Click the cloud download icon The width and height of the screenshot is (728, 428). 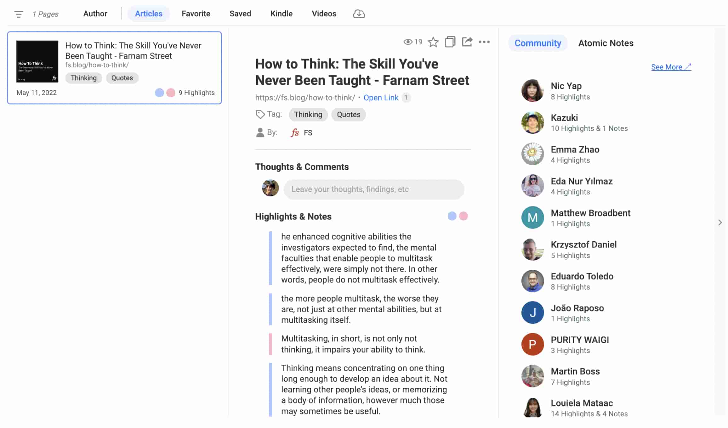pyautogui.click(x=359, y=14)
